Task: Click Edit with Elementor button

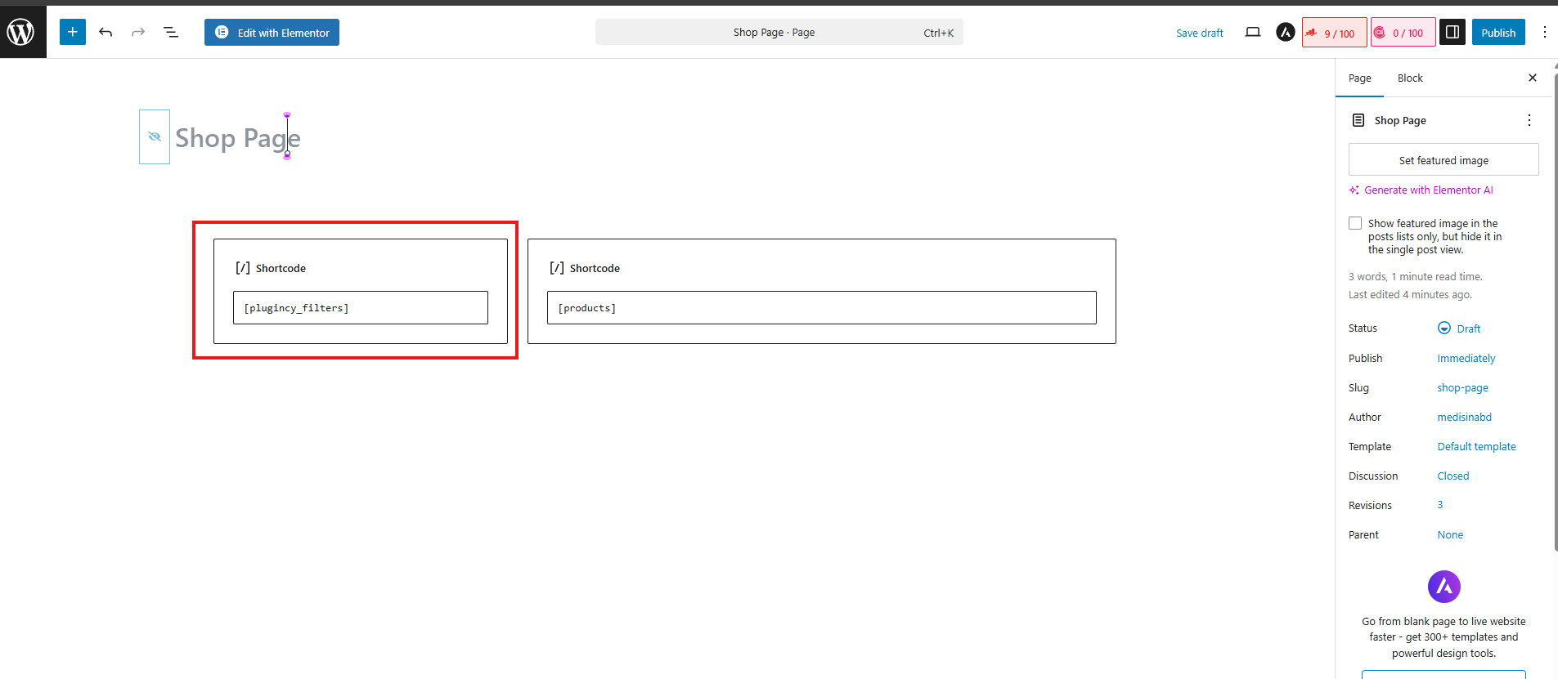Action: pyautogui.click(x=272, y=33)
